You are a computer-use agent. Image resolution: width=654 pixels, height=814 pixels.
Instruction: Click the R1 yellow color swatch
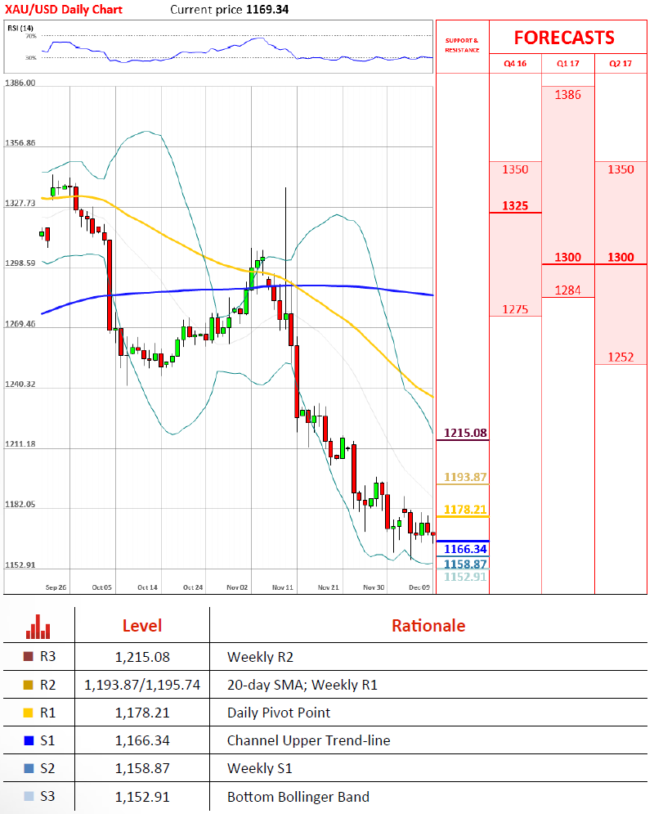point(29,713)
